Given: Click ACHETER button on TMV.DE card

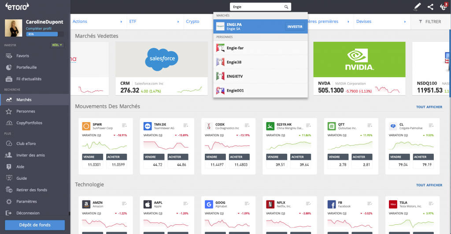Looking at the screenshot, I should coord(178,157).
